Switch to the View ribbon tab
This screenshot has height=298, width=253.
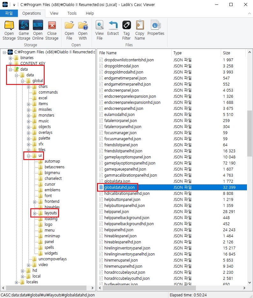tap(54, 13)
